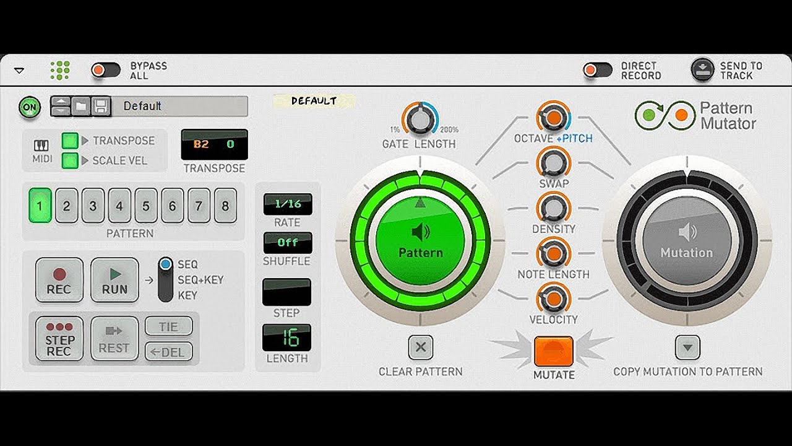Click the Octave +Pitch knob
This screenshot has height=446, width=792.
(553, 118)
